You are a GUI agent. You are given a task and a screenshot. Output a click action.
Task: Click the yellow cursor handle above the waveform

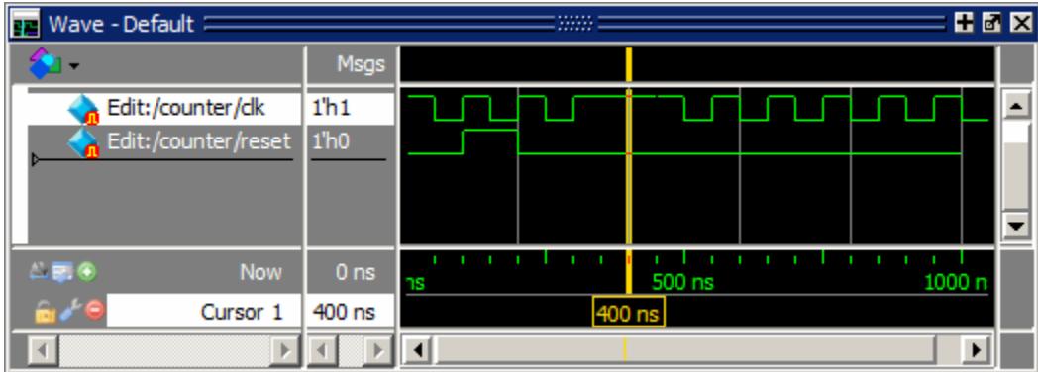tap(628, 64)
